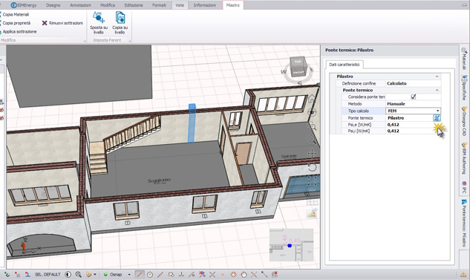Click the midpoint snap icon
Screen dimensions: 470x280
pos(160,274)
